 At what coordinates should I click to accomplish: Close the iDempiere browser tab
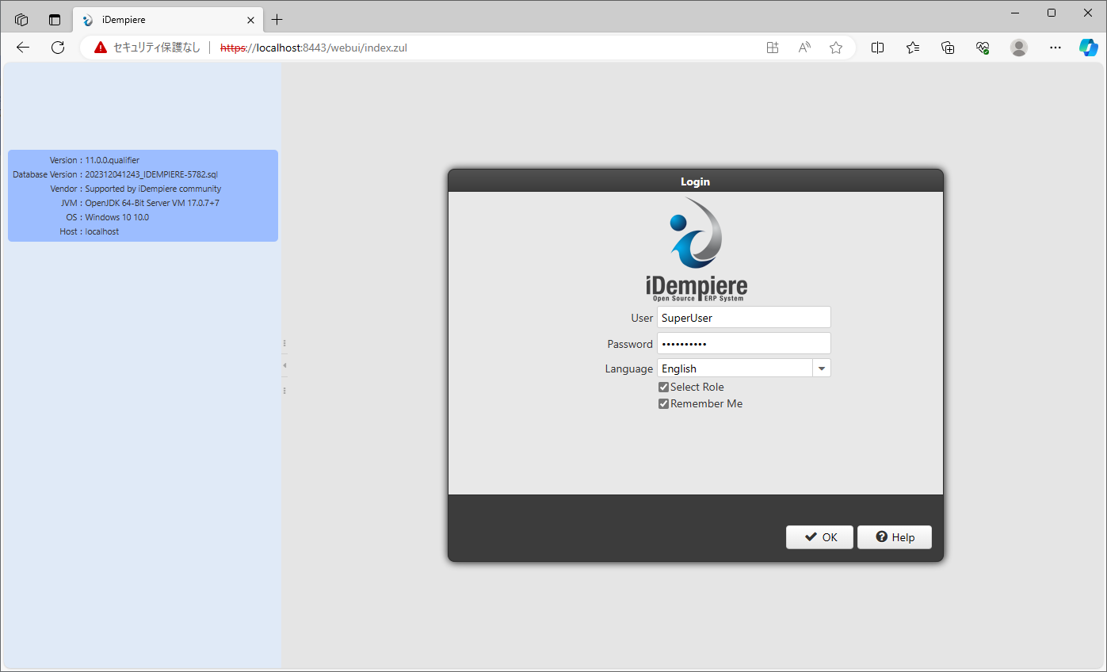click(x=250, y=20)
